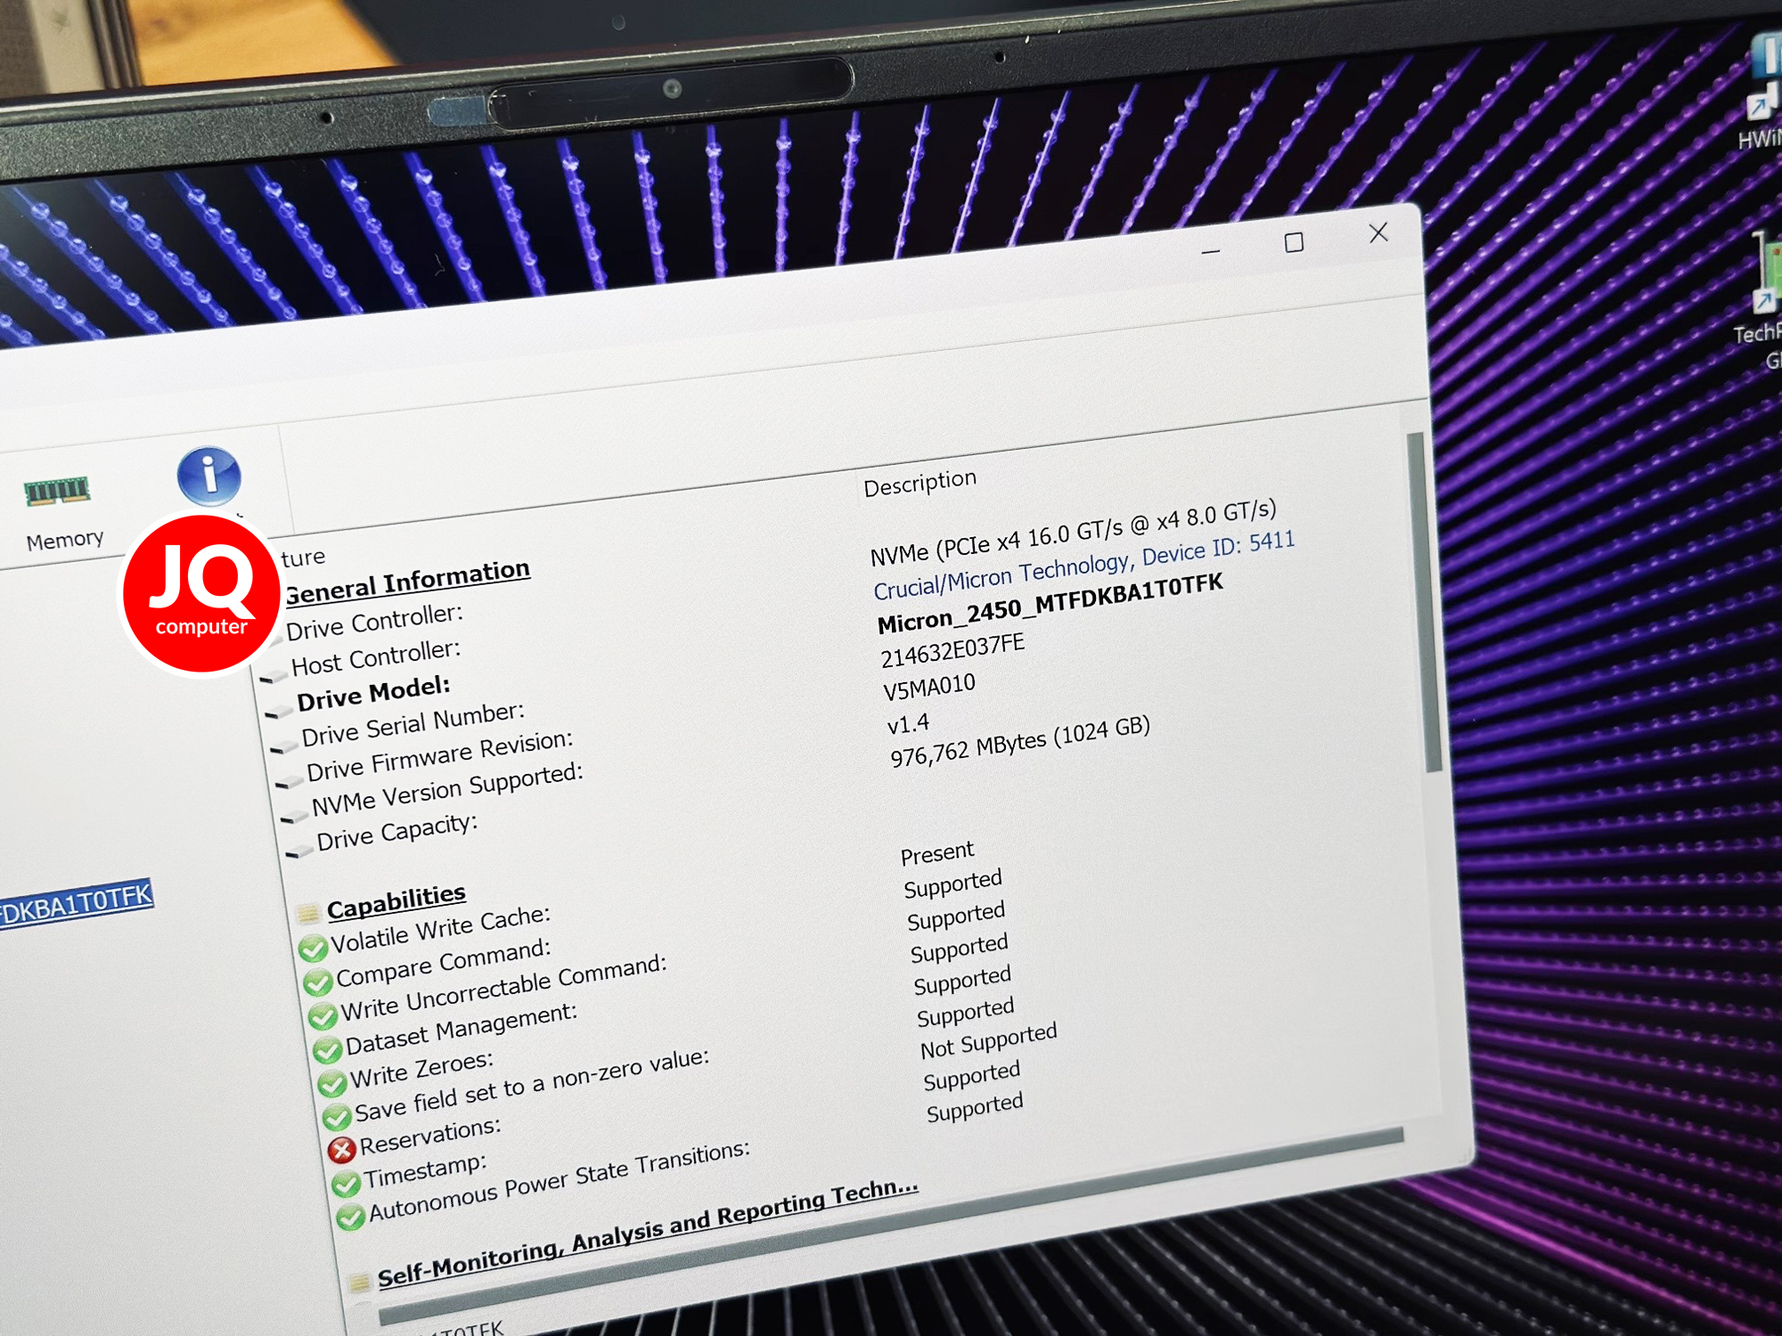1782x1336 pixels.
Task: Click the 976,762 MBytes capacity value
Action: (1020, 741)
